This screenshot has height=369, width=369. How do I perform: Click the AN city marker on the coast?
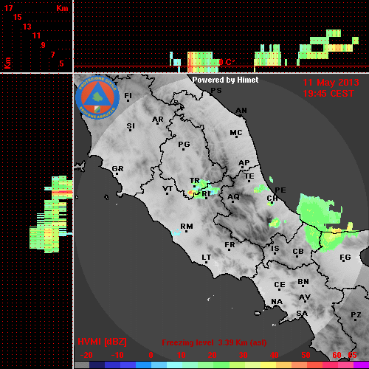tap(241, 115)
